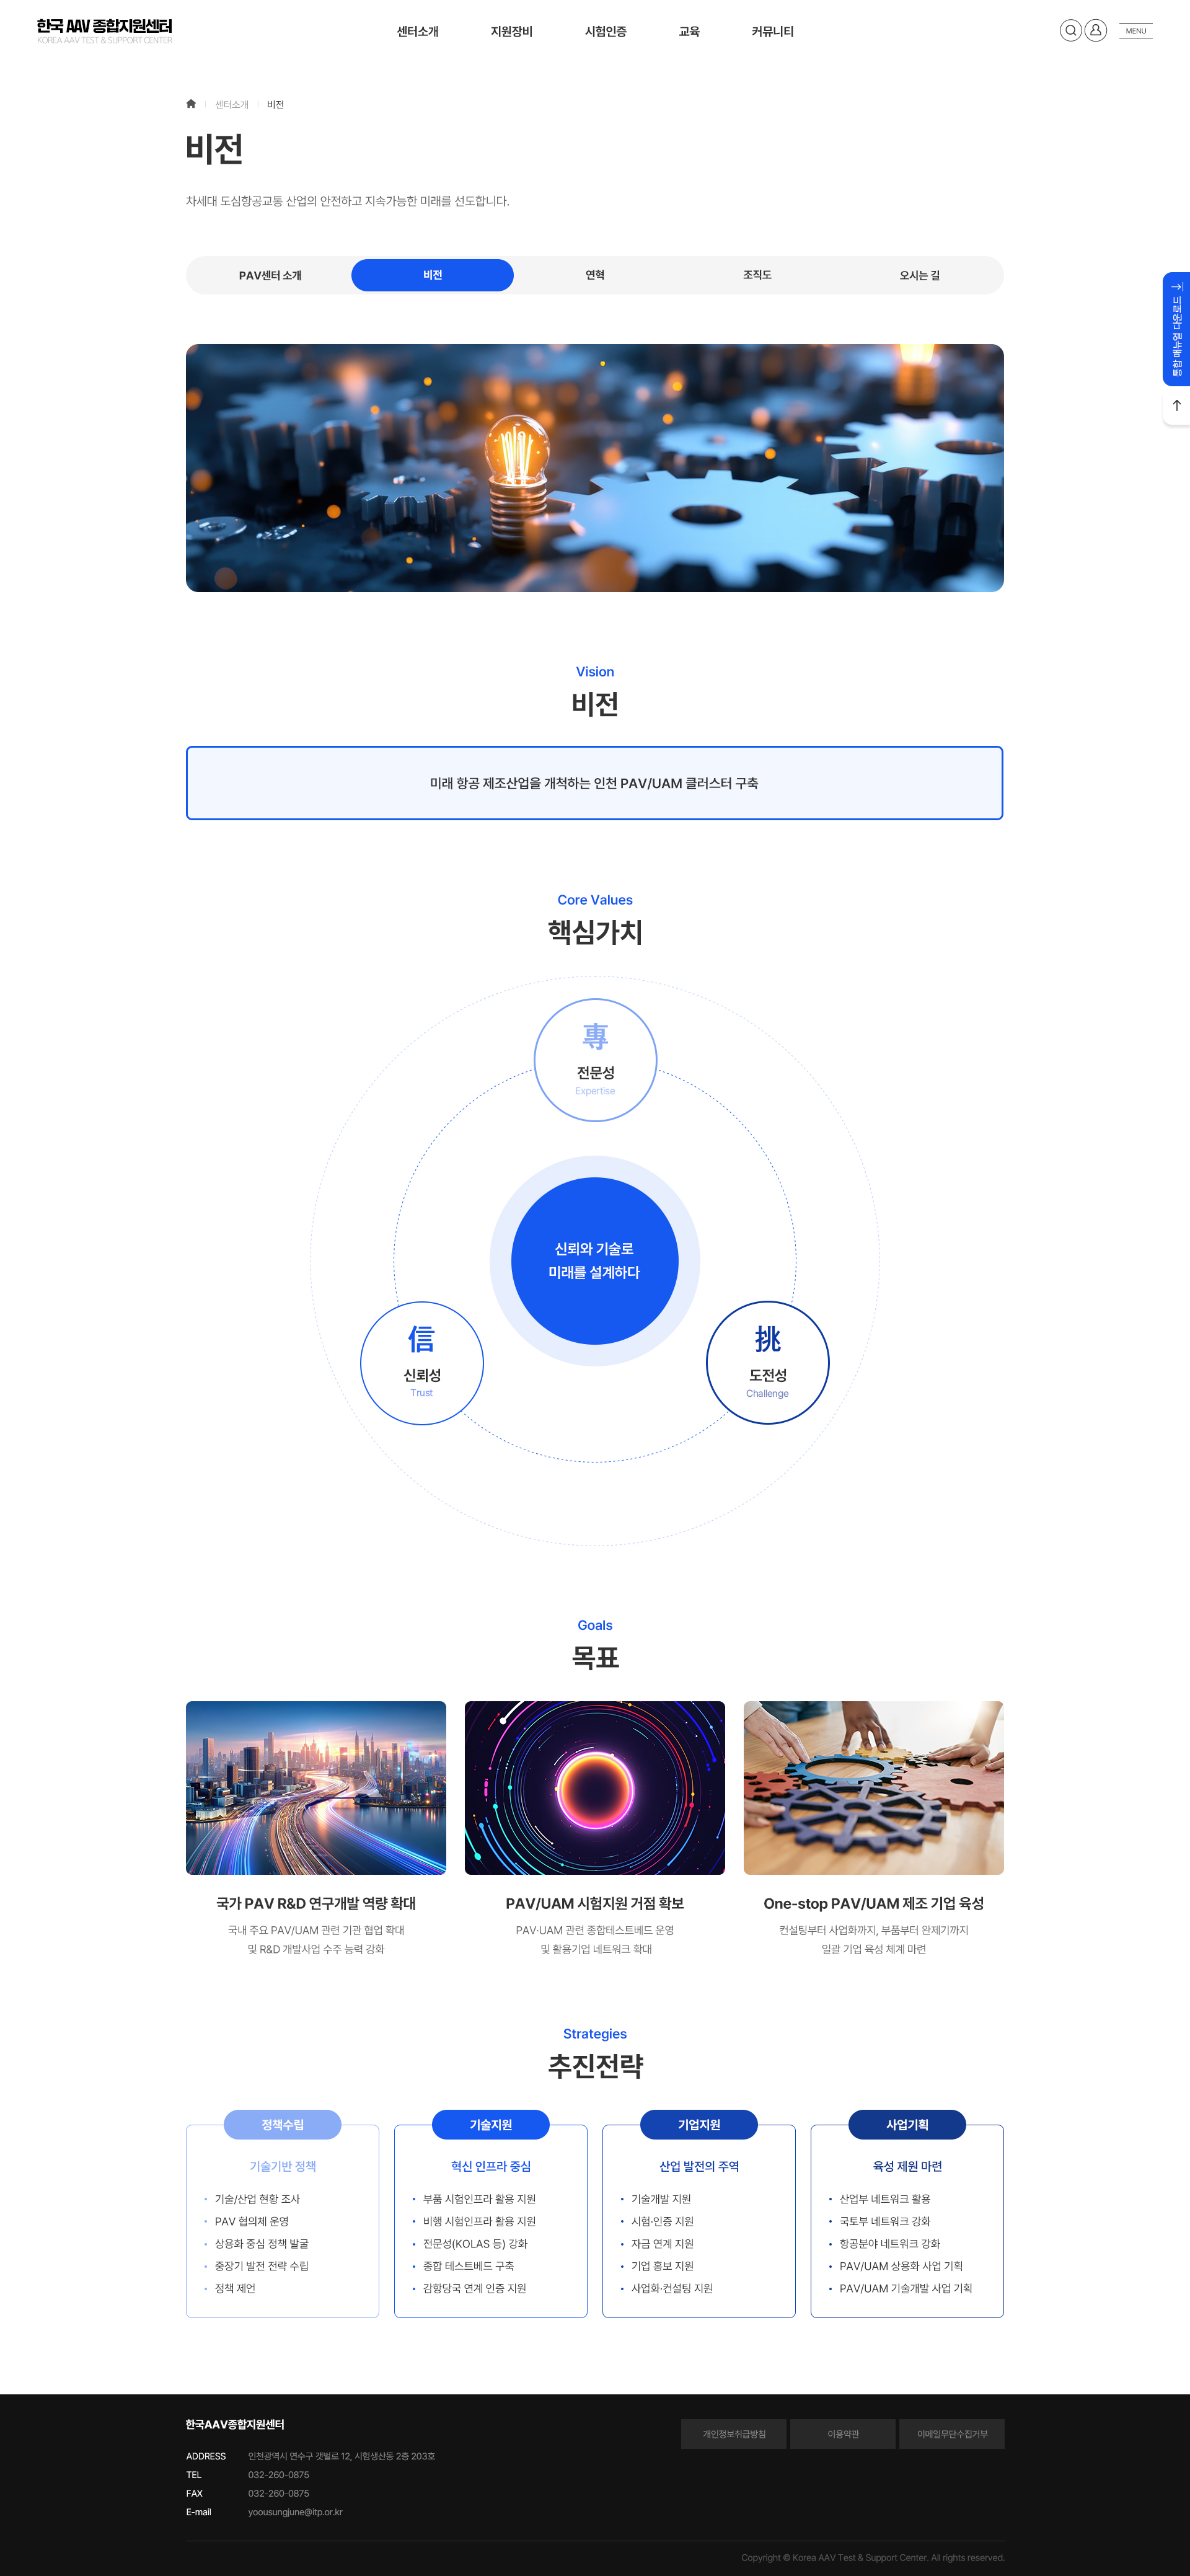Click the 한국 AAV 종합지원센터 logo
The image size is (1190, 2576).
point(105,31)
